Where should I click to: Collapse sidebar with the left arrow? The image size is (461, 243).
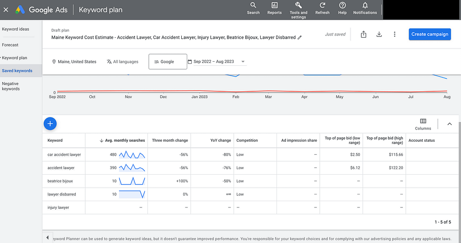pos(48,238)
